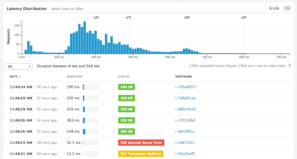Select the tallest histogram bar near 170 ms
This screenshot has width=297, height=159.
point(84,38)
